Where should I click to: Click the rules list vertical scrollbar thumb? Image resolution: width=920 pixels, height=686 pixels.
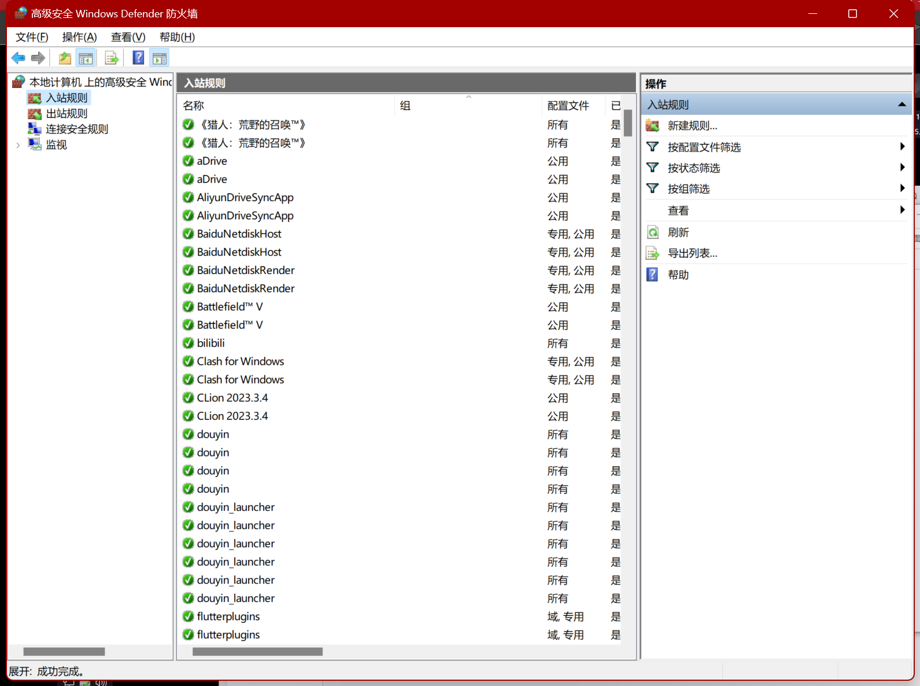pyautogui.click(x=628, y=122)
